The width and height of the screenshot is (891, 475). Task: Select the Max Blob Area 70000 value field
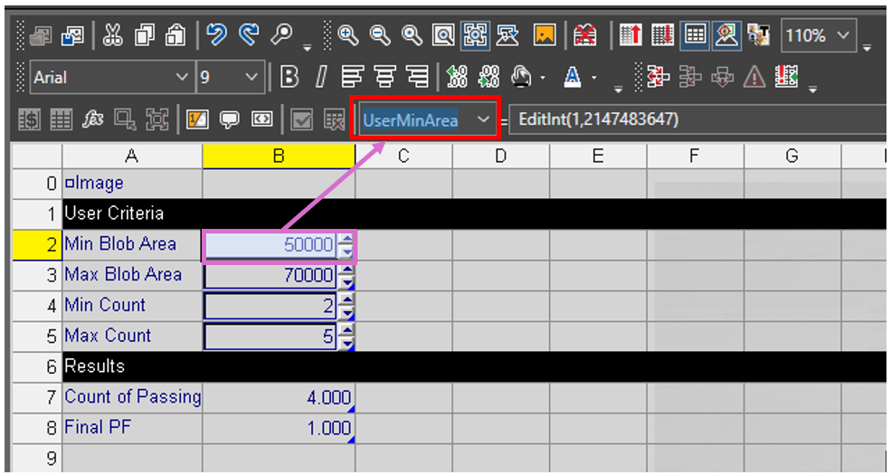271,276
